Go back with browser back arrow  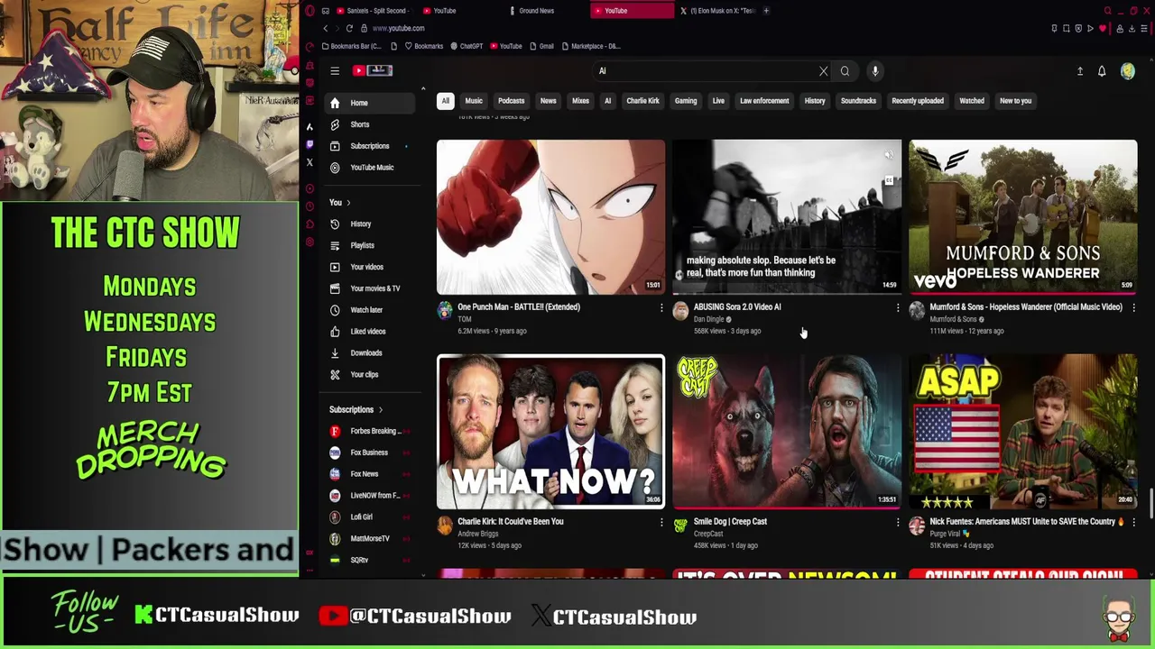tap(326, 28)
